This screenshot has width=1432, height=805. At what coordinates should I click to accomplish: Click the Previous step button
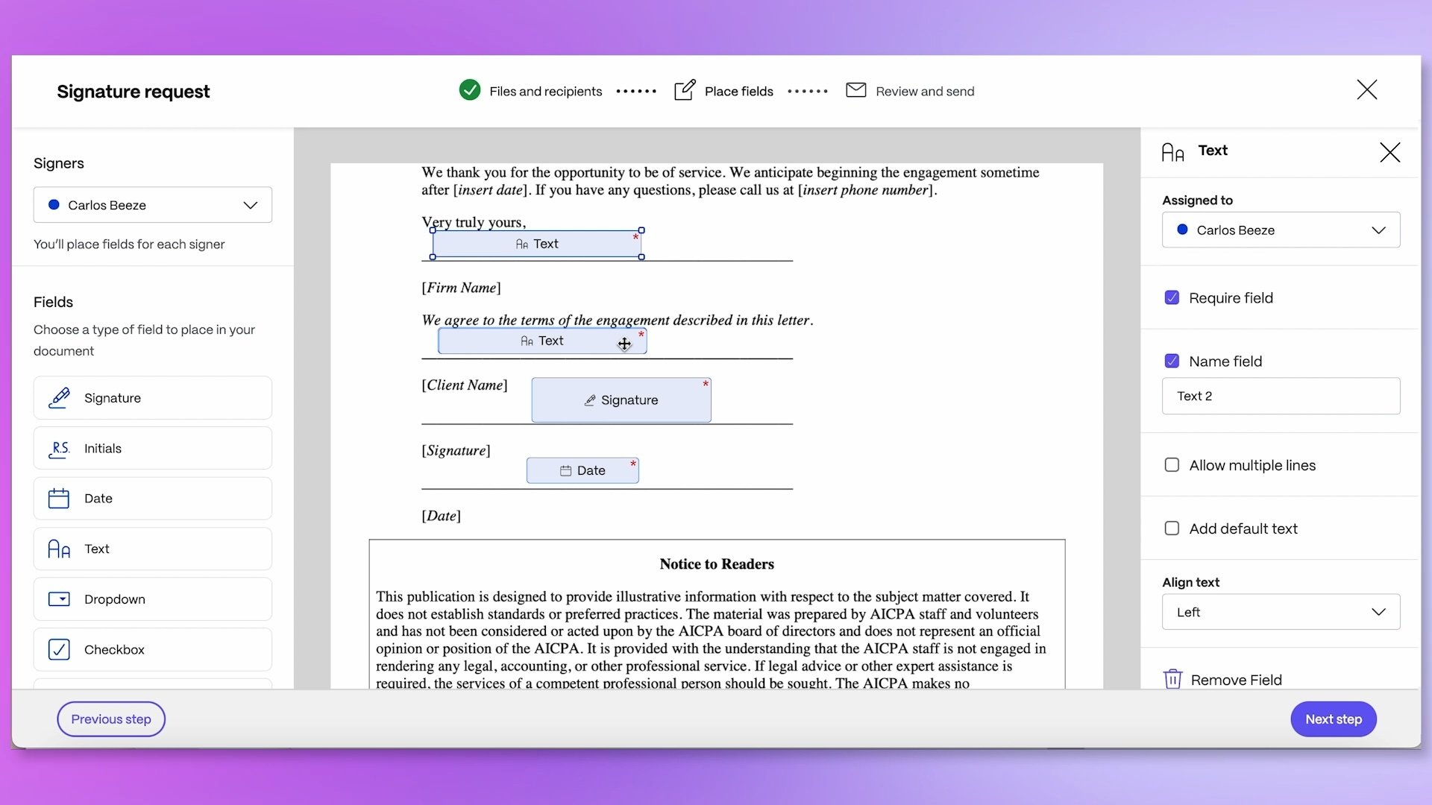click(x=111, y=719)
